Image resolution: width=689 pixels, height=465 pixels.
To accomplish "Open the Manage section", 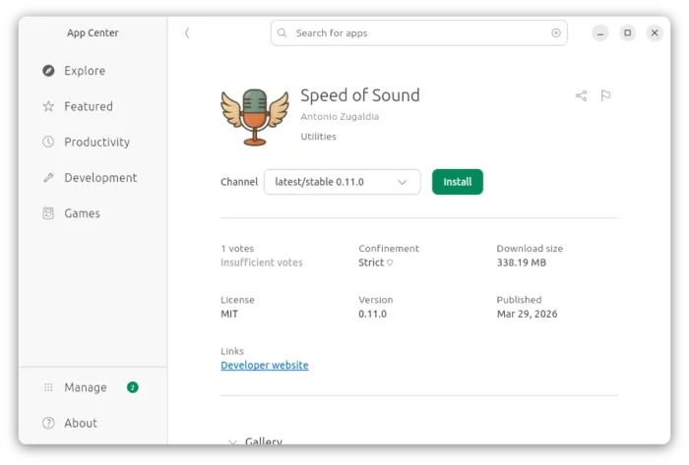I will 86,387.
